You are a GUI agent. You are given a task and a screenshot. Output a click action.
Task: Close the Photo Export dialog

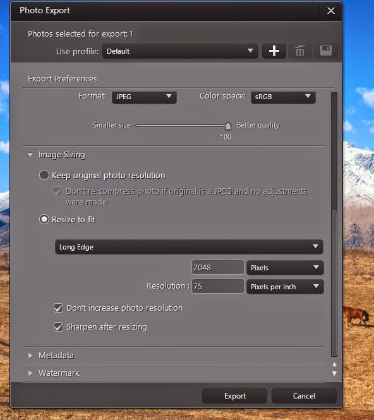pyautogui.click(x=331, y=11)
